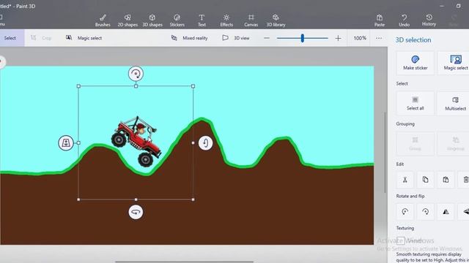This screenshot has height=263, width=469.
Task: Open the three-dots more options menu
Action: click(379, 38)
